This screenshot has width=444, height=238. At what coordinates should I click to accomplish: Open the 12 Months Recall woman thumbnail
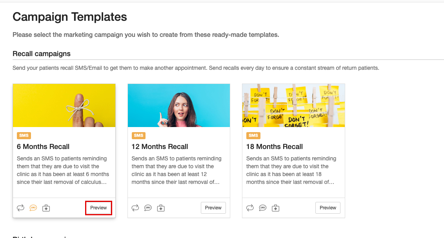click(179, 105)
